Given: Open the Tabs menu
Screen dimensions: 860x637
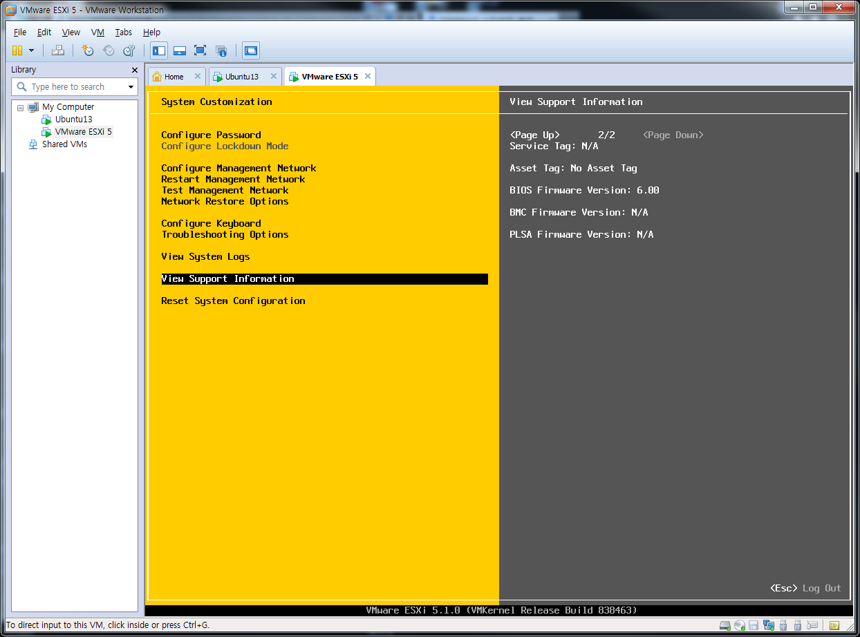Looking at the screenshot, I should point(124,32).
